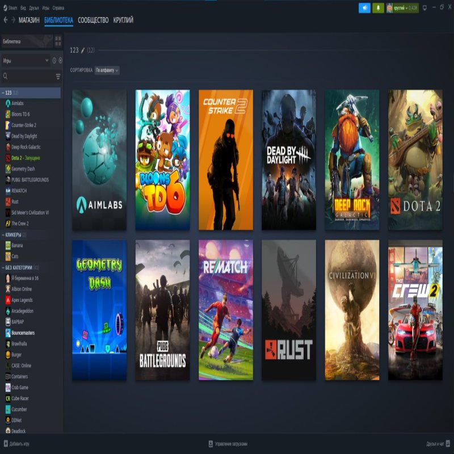Click the pencil edit icon next to collection 123

pos(82,50)
